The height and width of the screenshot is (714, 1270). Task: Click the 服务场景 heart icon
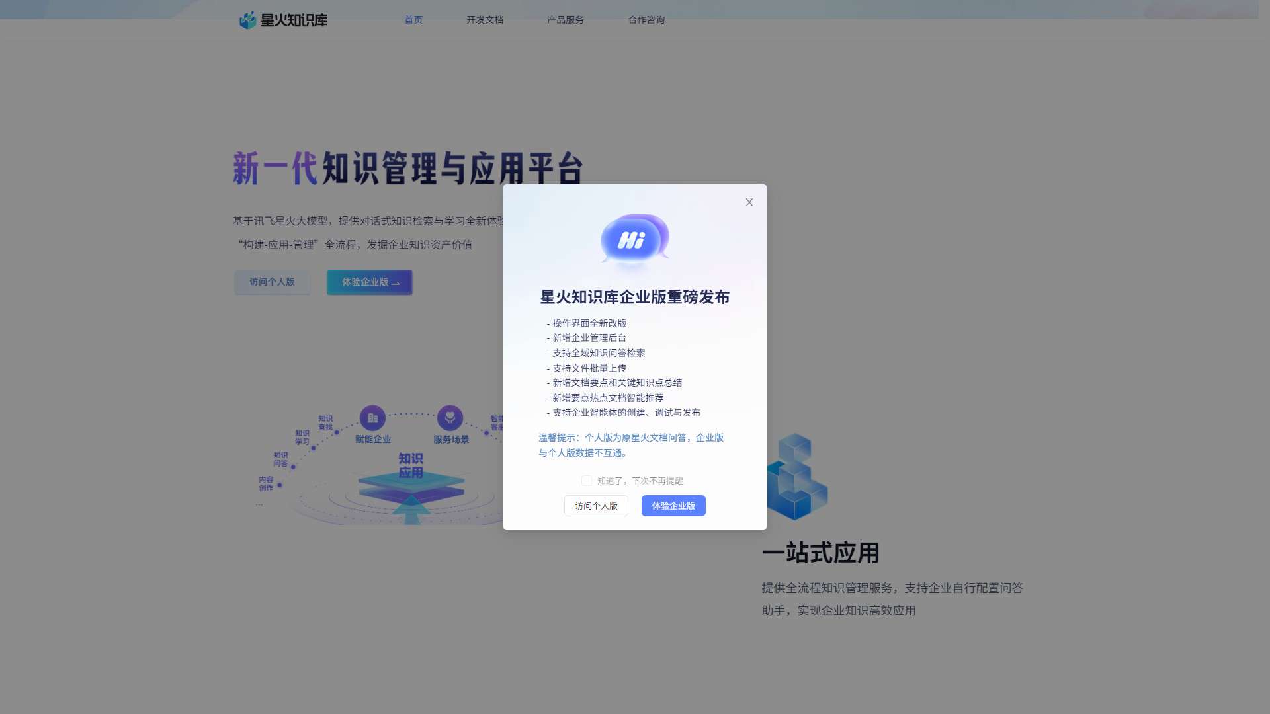point(450,418)
